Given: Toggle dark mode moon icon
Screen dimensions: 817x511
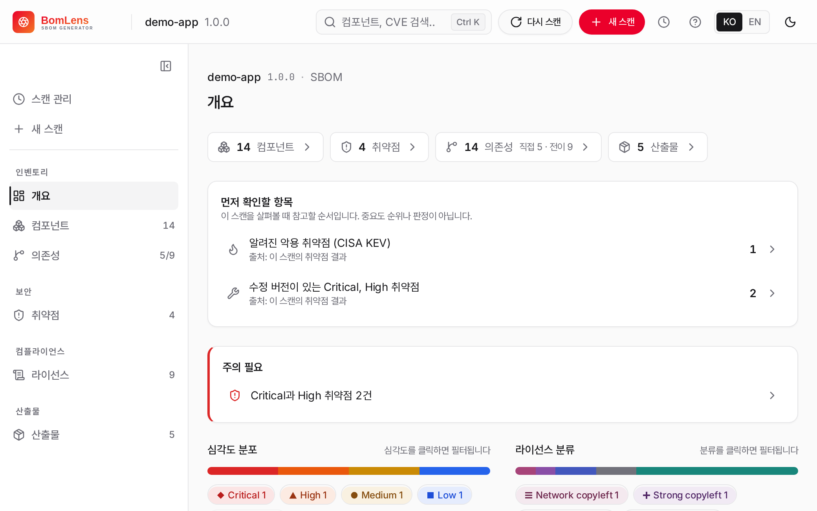Looking at the screenshot, I should [790, 22].
